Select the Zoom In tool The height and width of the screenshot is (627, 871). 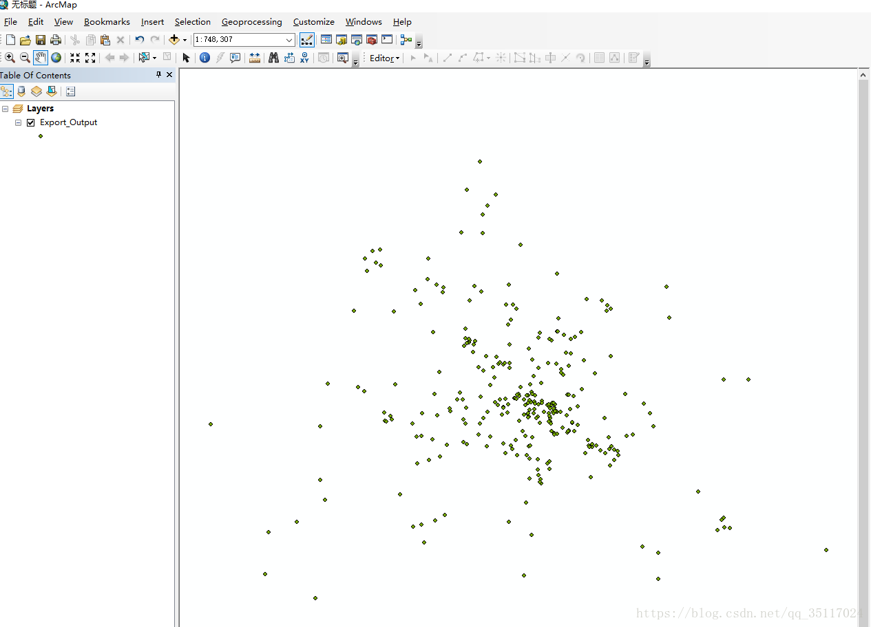[x=10, y=58]
